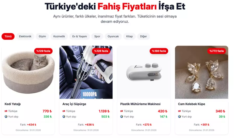Open the cat bed product image
The width and height of the screenshot is (234, 138).
coord(28,72)
